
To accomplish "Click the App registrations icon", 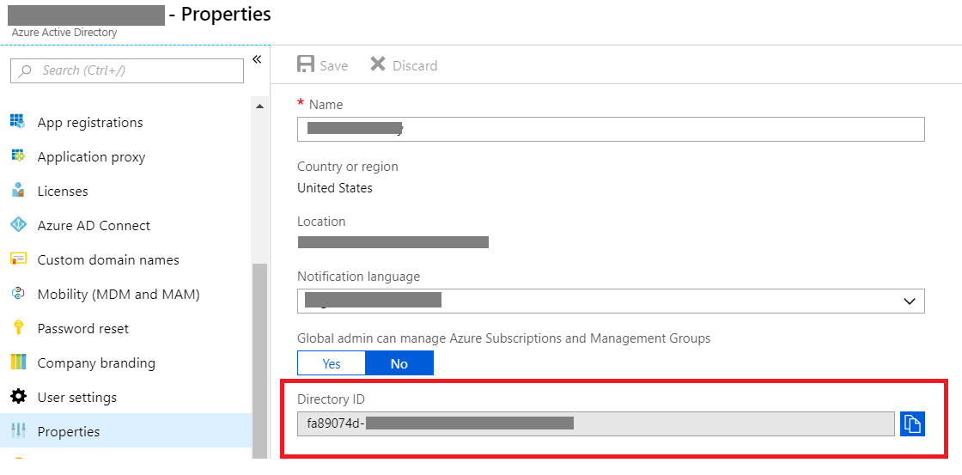I will (18, 122).
